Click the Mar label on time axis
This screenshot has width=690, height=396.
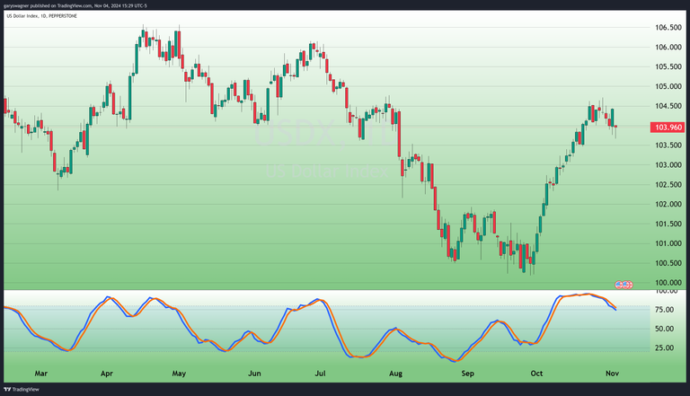tap(40, 372)
